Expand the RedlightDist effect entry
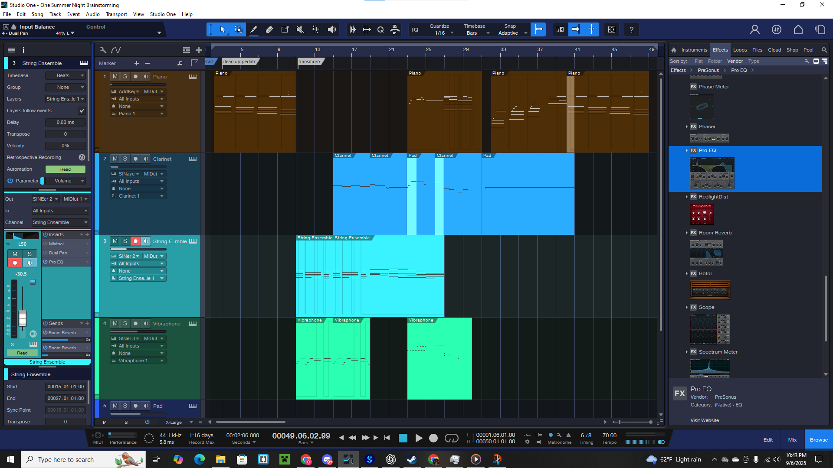Screen dimensions: 833x468 pos(686,197)
